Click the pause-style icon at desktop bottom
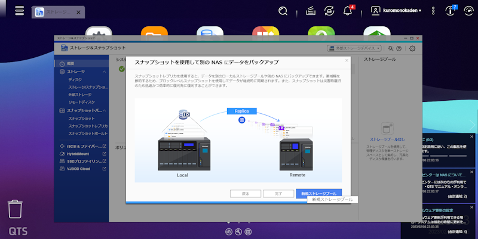478x239 pixels. pos(248,232)
